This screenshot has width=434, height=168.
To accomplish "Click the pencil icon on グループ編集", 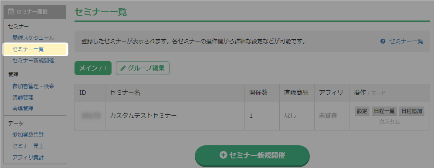I will pyautogui.click(x=123, y=68).
